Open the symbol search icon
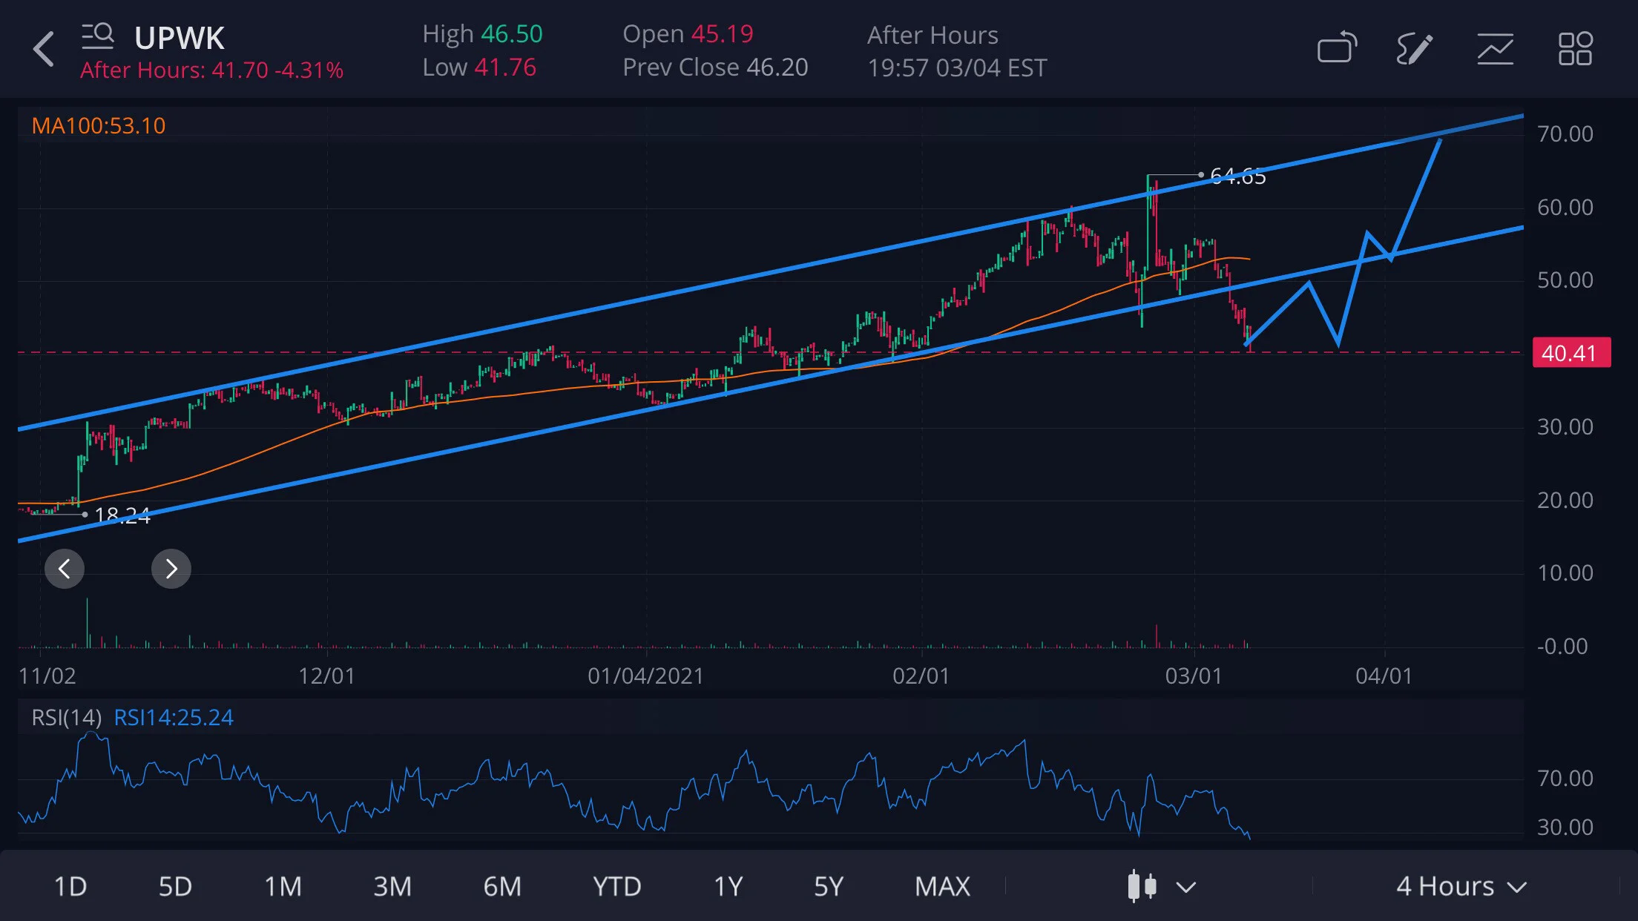Image resolution: width=1638 pixels, height=921 pixels. (97, 36)
